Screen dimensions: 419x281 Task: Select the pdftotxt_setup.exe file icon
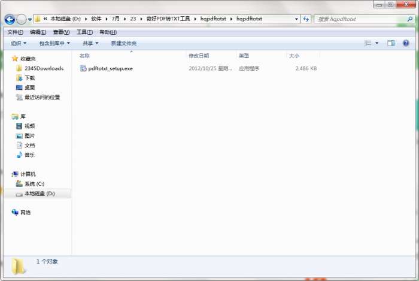[x=83, y=68]
